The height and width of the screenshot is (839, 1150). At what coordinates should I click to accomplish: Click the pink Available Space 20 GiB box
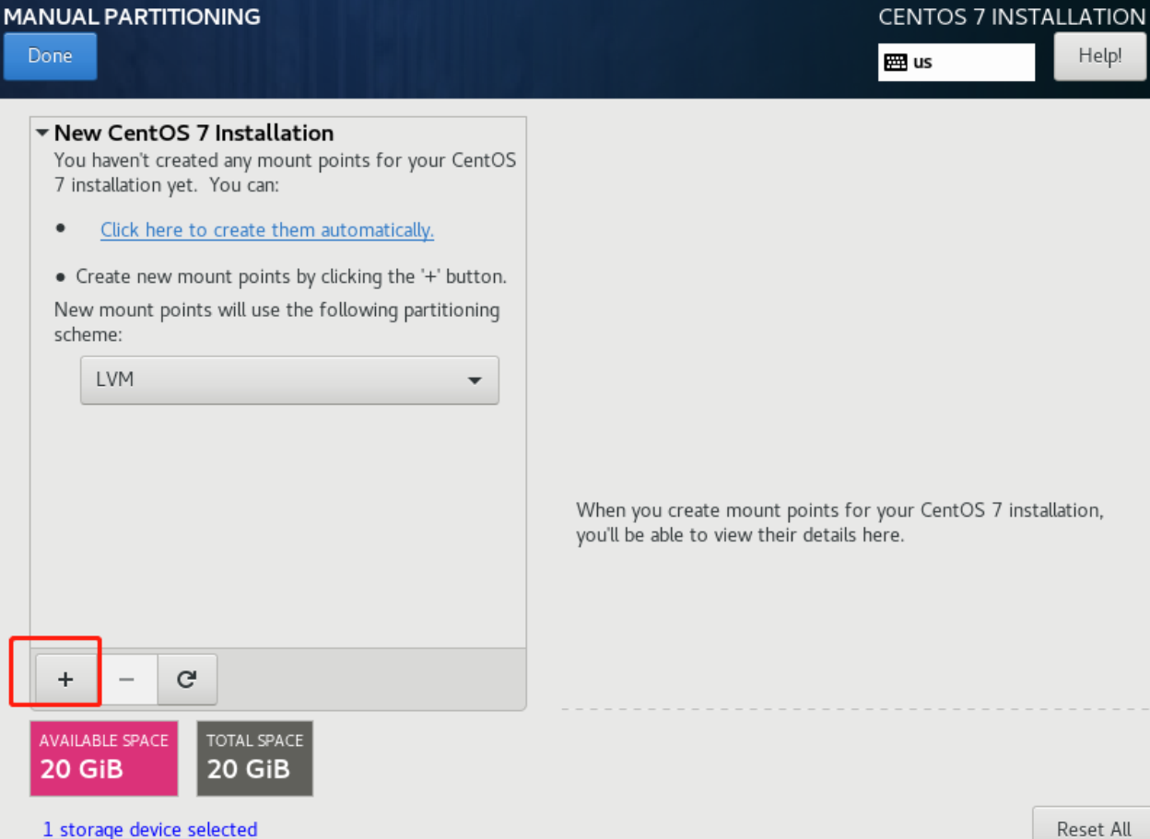tap(103, 758)
